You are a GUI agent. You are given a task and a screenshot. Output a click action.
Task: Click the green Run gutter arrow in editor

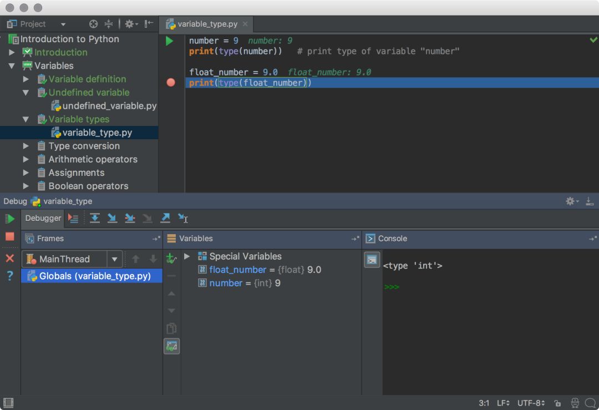pyautogui.click(x=169, y=41)
